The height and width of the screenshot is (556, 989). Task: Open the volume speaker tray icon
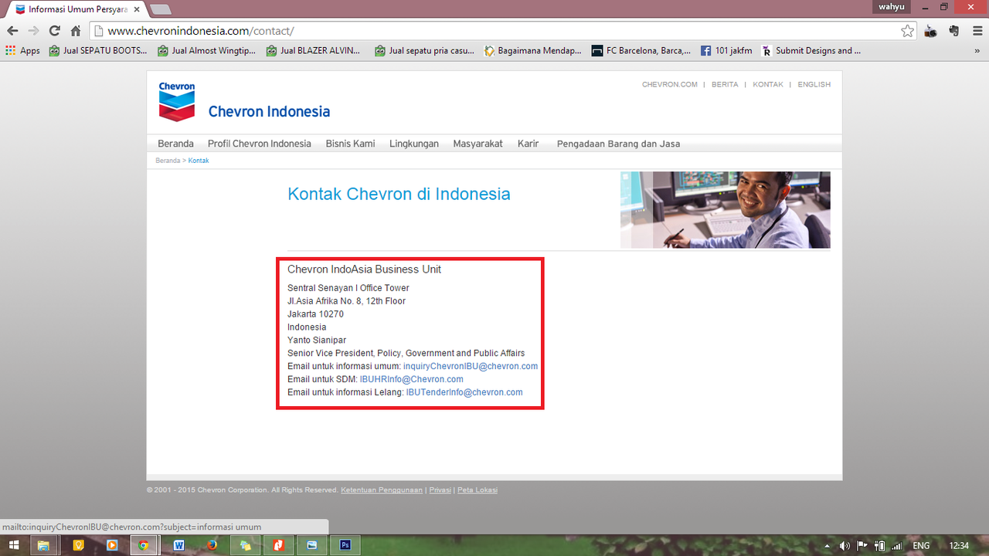point(845,546)
